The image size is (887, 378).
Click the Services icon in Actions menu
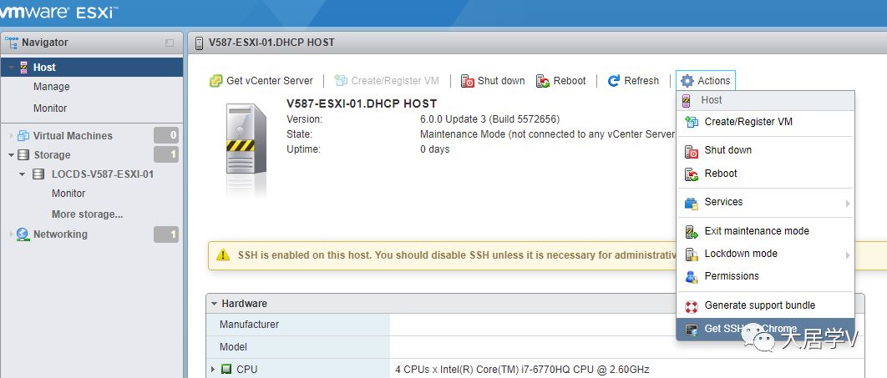coord(692,203)
